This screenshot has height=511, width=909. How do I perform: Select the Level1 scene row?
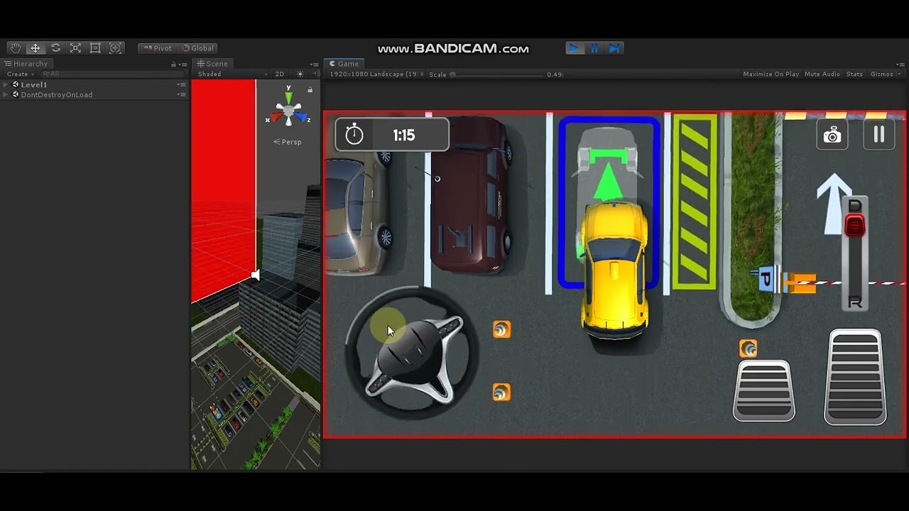[x=95, y=84]
